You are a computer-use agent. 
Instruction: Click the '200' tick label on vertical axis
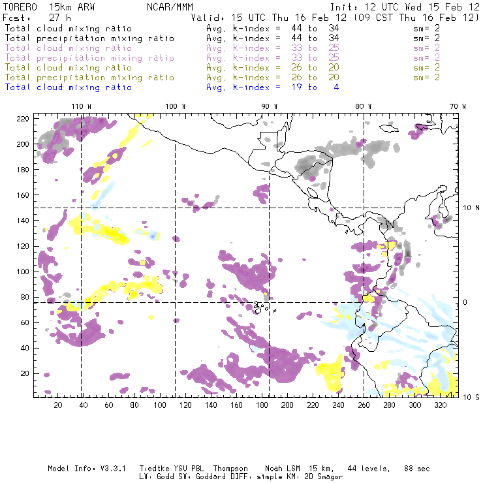(x=23, y=144)
